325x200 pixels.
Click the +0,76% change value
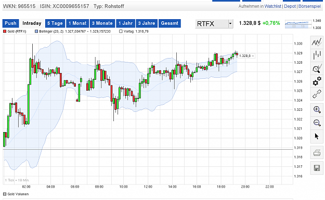pos(271,23)
